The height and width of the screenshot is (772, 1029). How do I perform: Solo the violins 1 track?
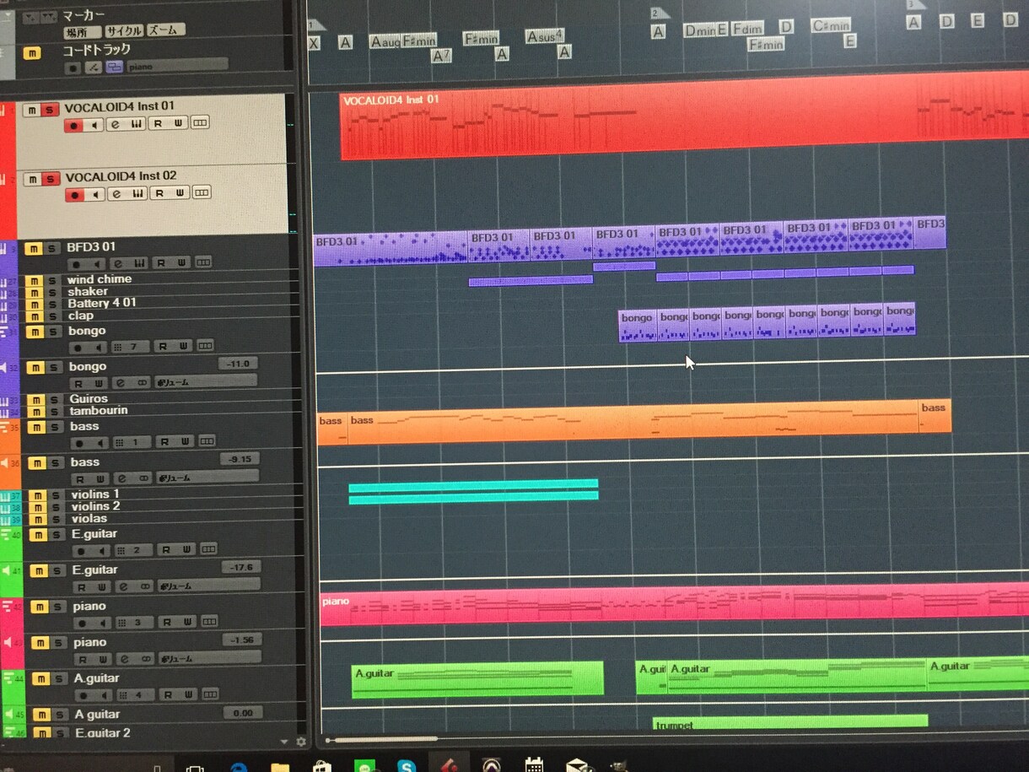(54, 495)
